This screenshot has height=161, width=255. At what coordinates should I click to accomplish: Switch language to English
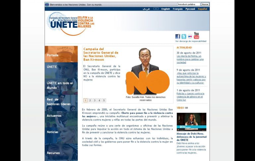[x=166, y=9]
